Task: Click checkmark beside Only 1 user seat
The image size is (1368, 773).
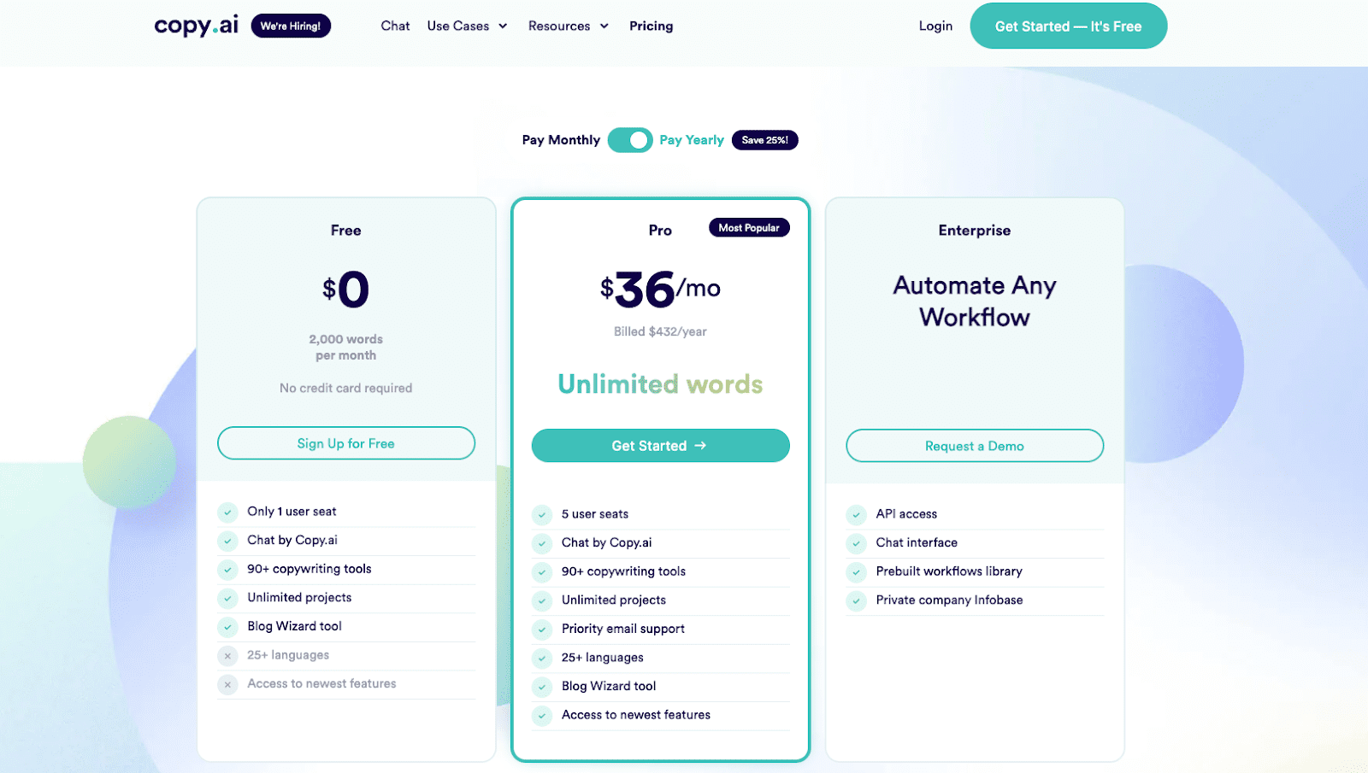Action: click(x=227, y=512)
